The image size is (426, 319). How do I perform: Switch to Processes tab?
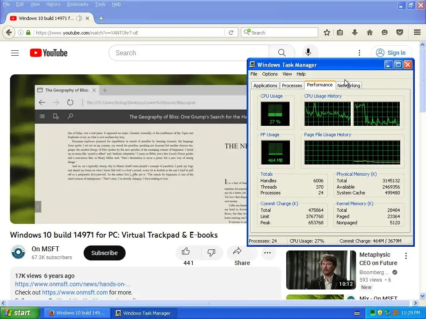(292, 86)
